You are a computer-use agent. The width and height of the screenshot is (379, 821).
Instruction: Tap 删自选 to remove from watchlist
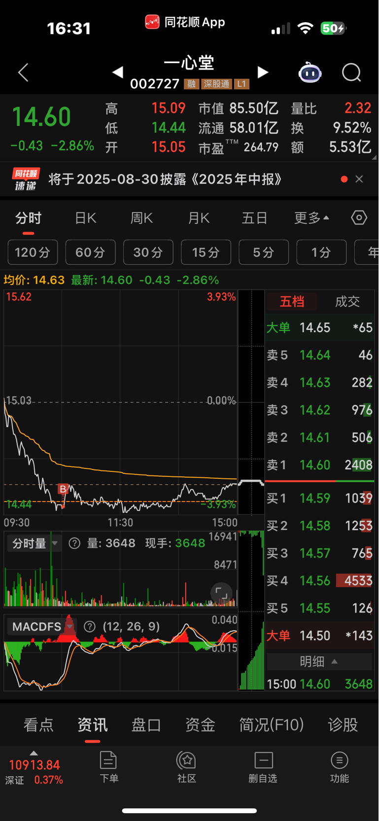coord(263,767)
